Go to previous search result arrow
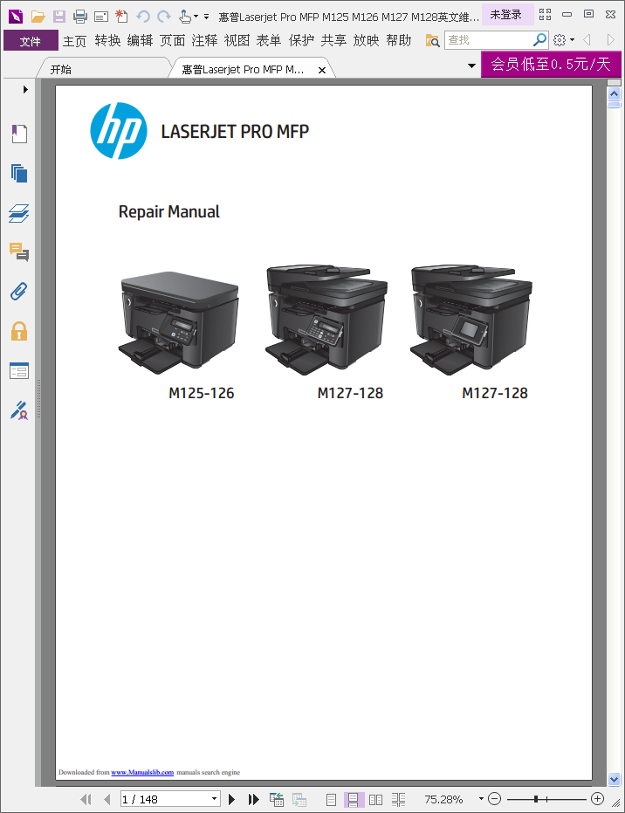Viewport: 625px width, 813px height. tap(587, 39)
